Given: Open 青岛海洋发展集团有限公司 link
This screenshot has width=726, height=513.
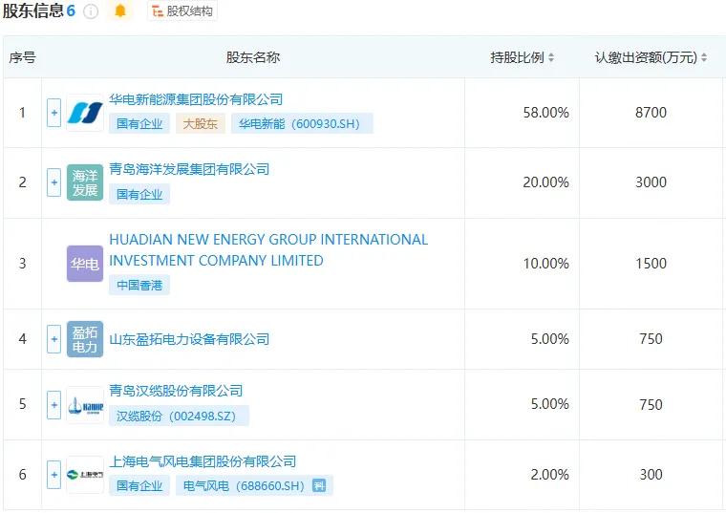Looking at the screenshot, I should pos(189,169).
